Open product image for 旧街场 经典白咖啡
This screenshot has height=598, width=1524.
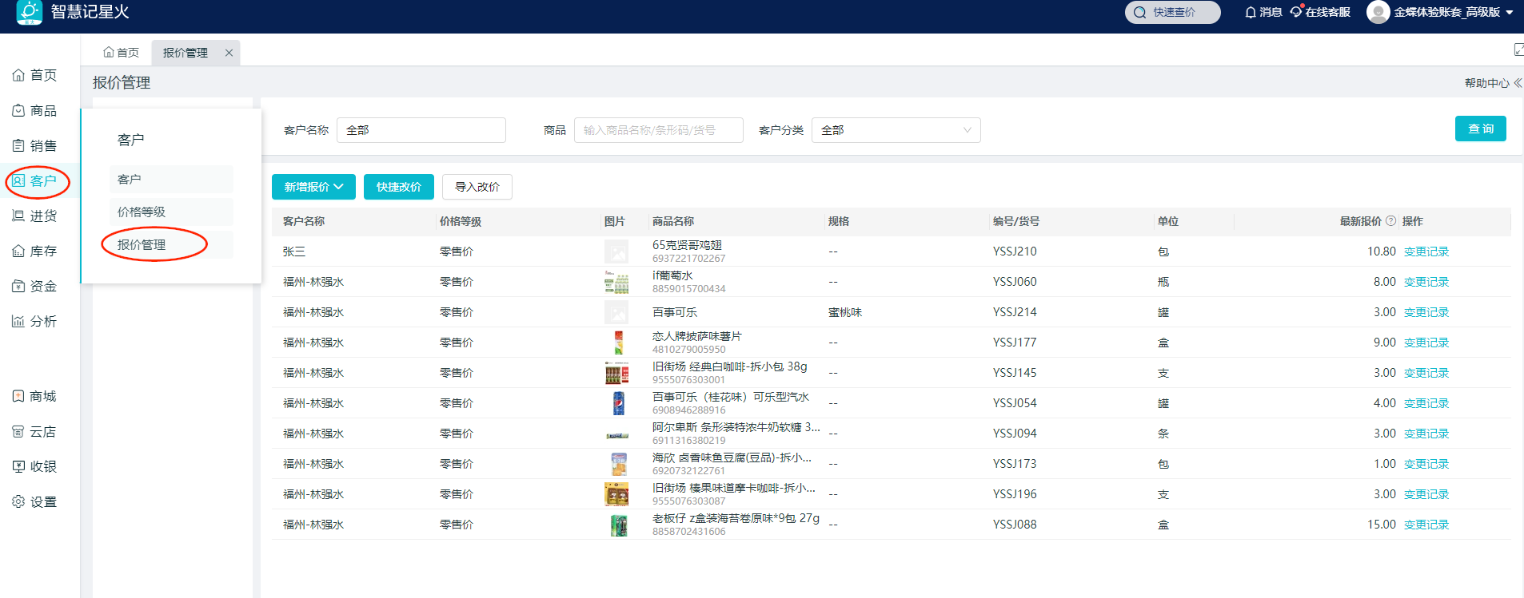[616, 373]
